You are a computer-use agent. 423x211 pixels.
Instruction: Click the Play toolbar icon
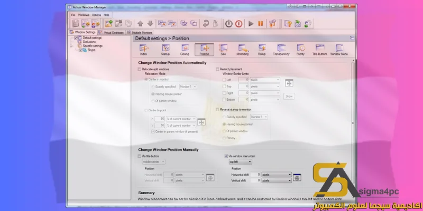tap(251, 24)
